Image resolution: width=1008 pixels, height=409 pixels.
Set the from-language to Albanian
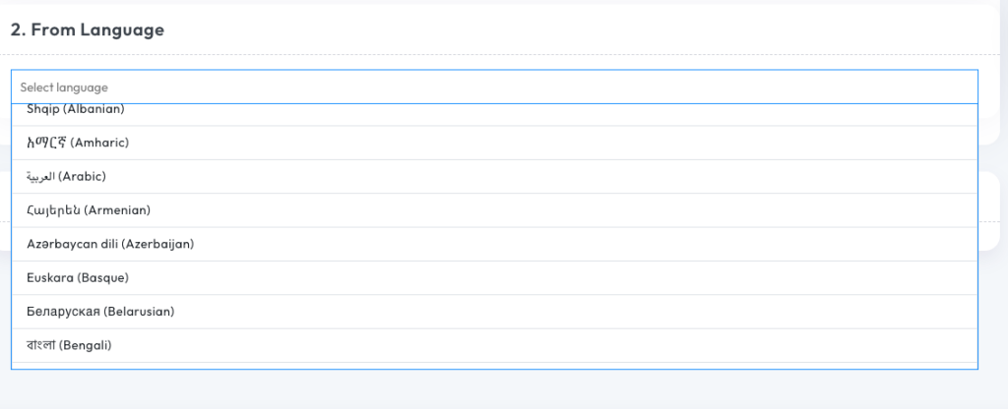[x=76, y=112]
